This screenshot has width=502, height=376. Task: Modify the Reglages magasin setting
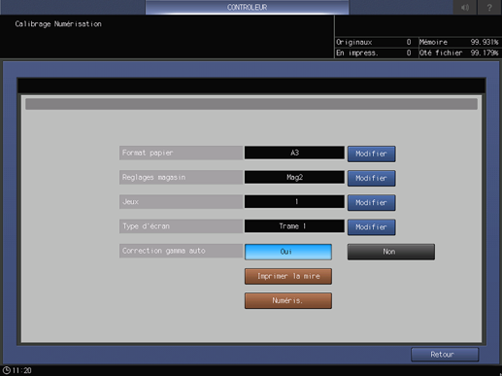coord(371,178)
